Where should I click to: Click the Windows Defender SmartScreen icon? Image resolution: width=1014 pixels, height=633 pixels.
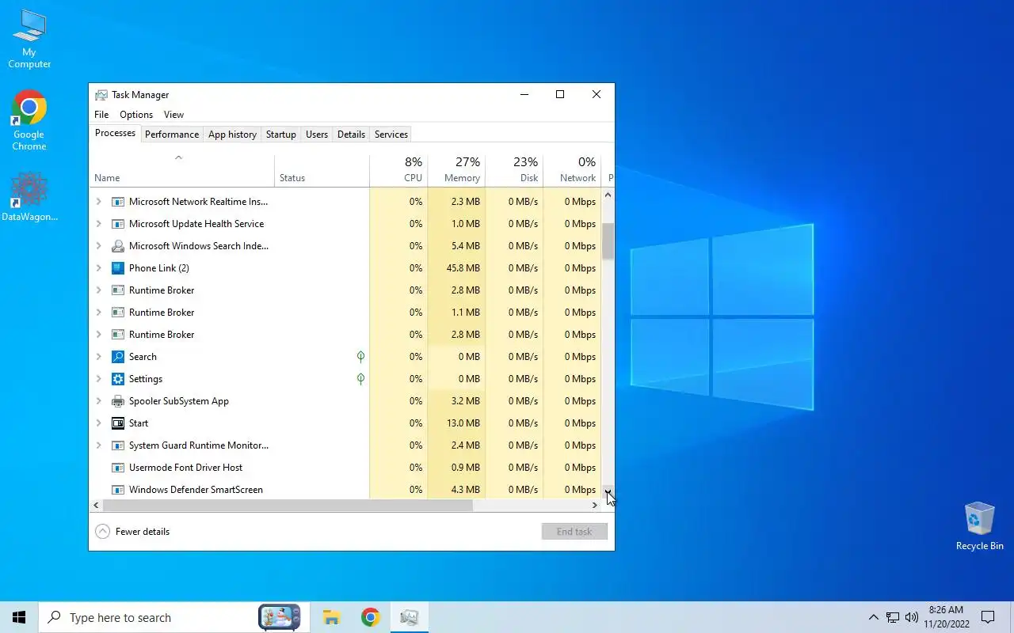(x=118, y=490)
